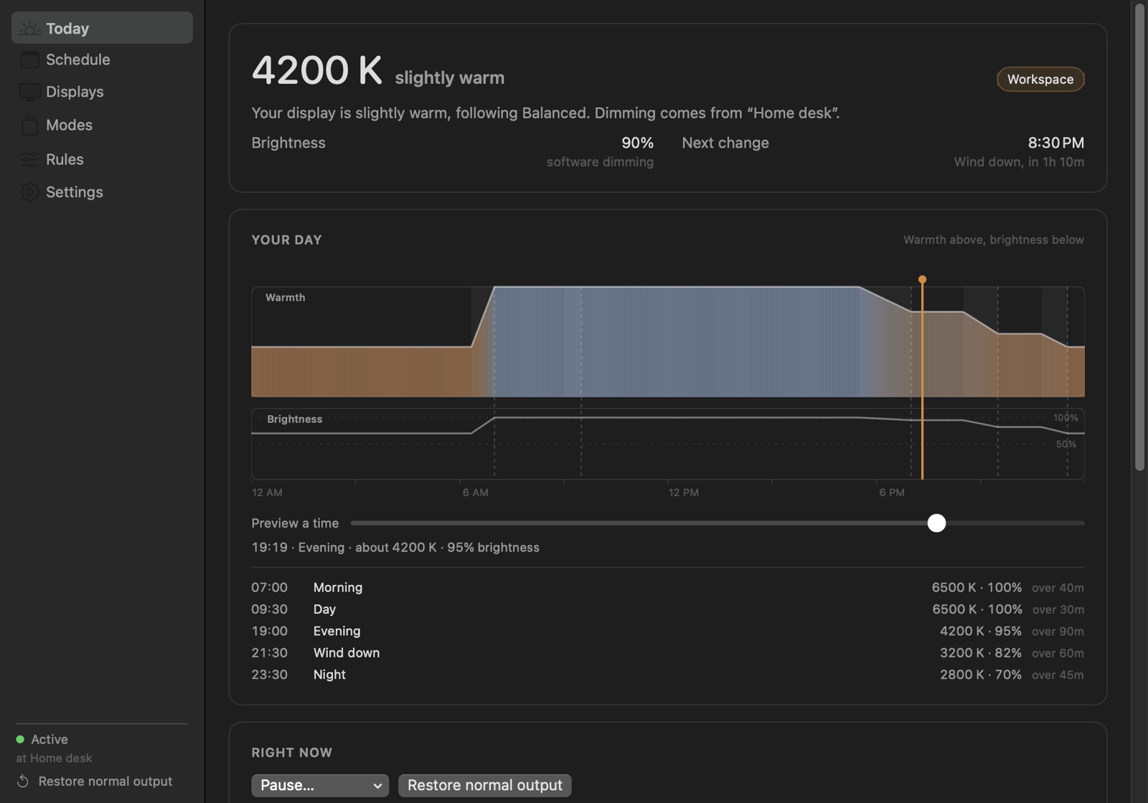The width and height of the screenshot is (1148, 803).
Task: Click the vertical scrollbar on the right
Action: click(x=1139, y=237)
